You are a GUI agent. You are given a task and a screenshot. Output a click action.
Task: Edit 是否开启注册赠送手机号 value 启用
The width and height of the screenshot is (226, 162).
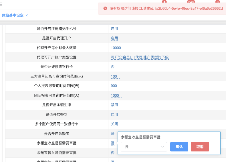pos(114,29)
